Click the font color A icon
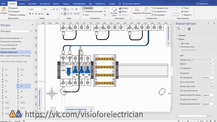 48,14
